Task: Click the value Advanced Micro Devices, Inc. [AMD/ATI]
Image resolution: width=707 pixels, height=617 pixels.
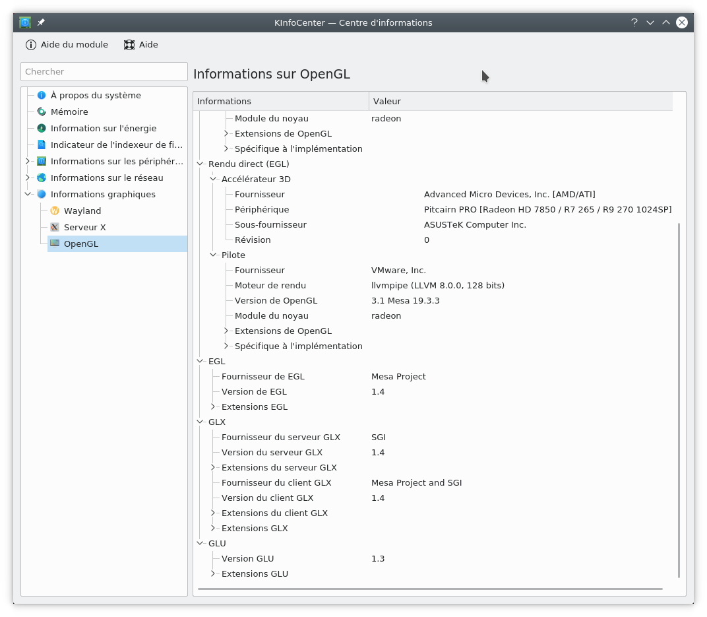Action: point(510,195)
